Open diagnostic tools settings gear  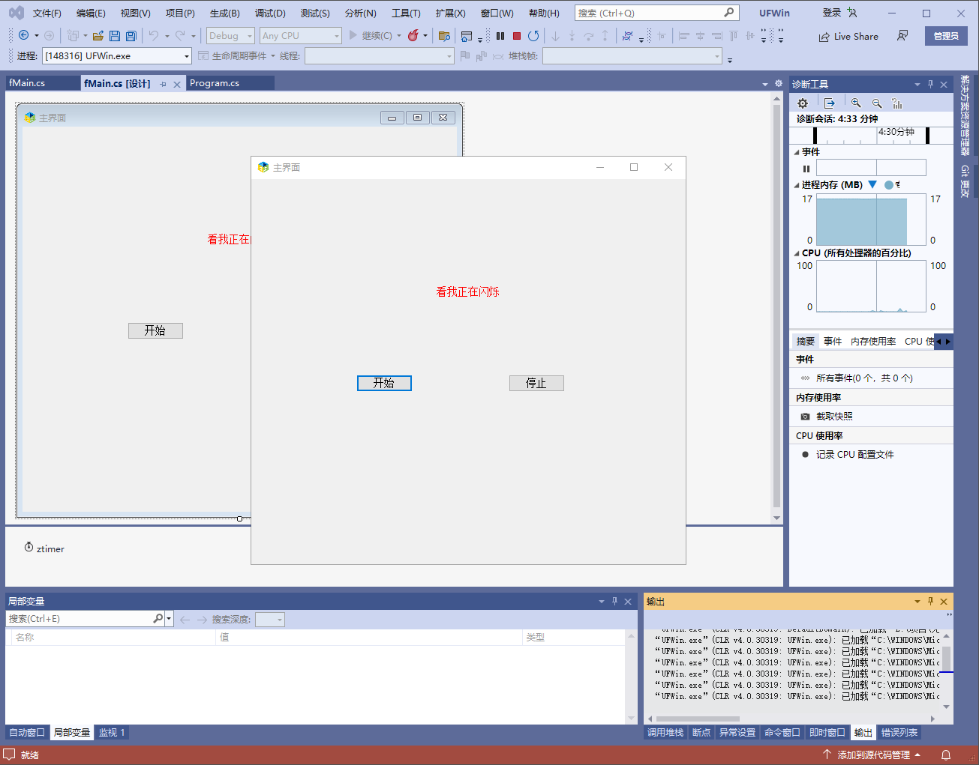tap(803, 103)
